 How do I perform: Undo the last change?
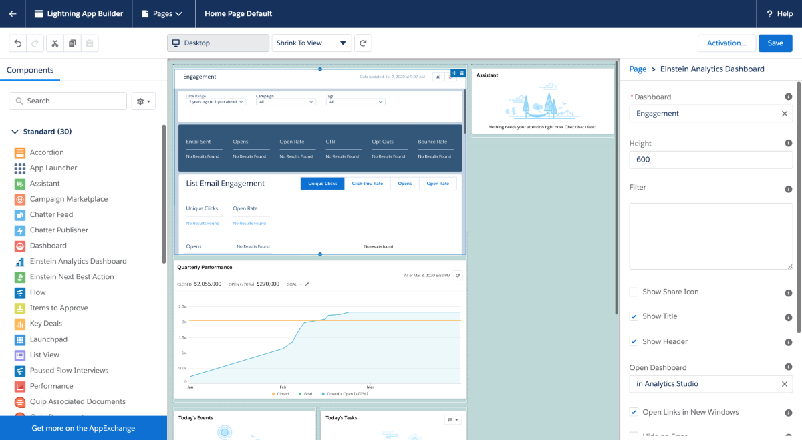coord(18,43)
